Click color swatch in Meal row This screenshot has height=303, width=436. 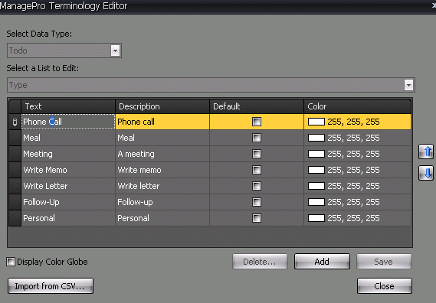coord(316,138)
